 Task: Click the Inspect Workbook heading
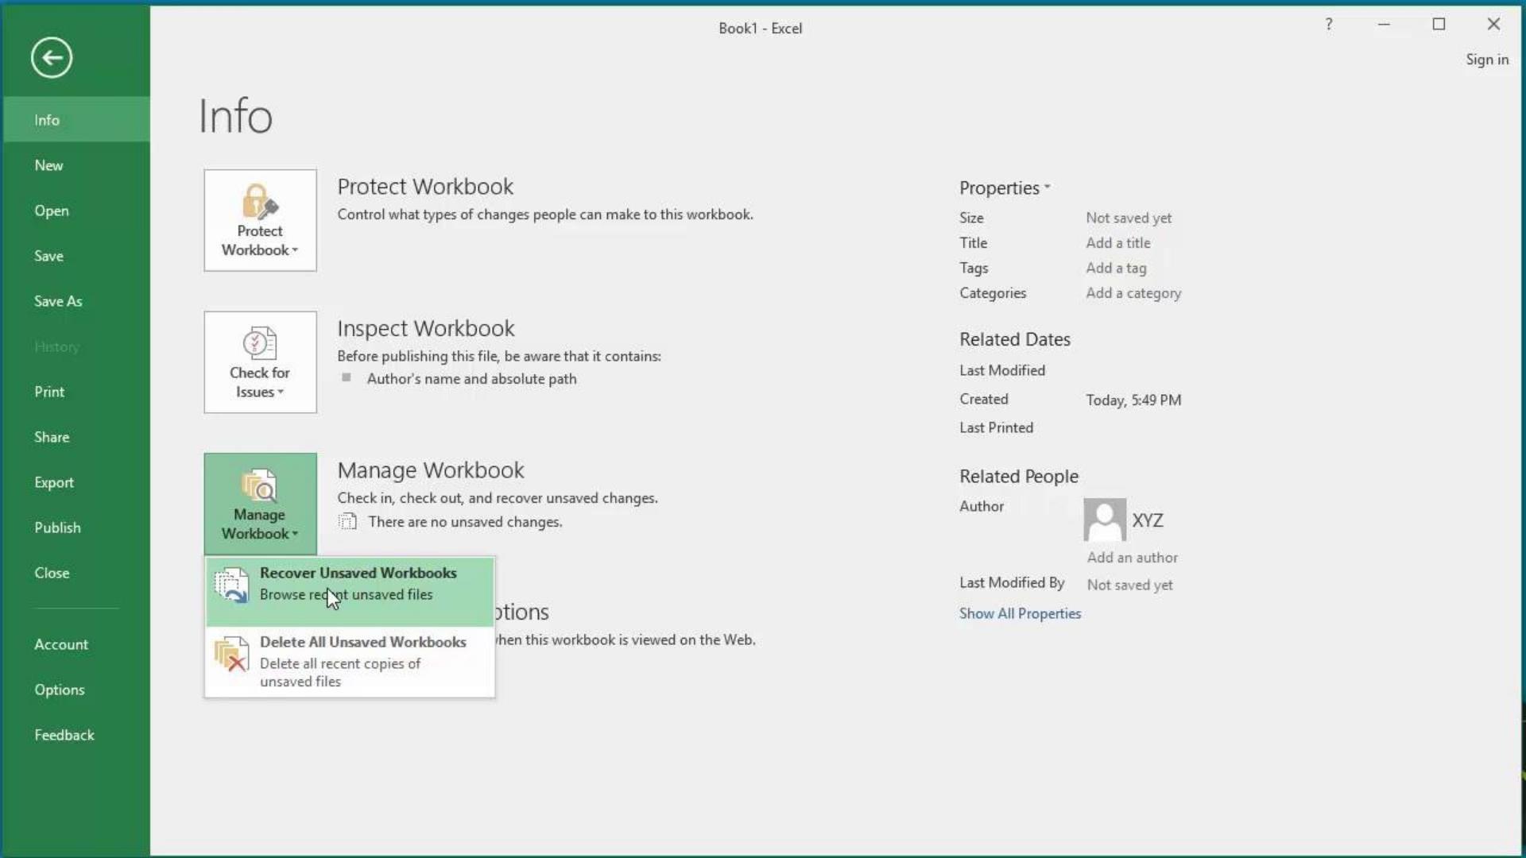pyautogui.click(x=426, y=328)
